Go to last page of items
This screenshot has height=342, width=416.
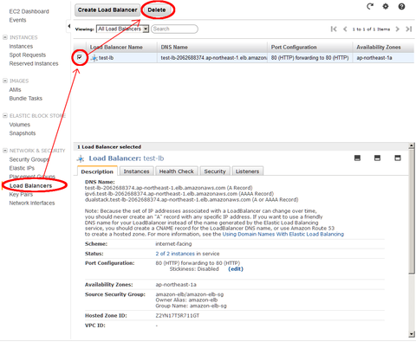coord(408,29)
